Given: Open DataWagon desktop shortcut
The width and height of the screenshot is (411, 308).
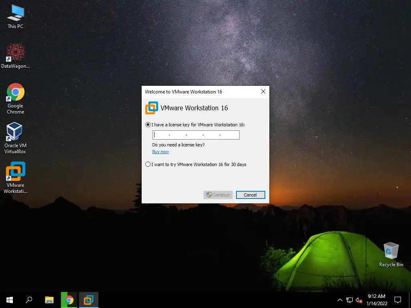Looking at the screenshot, I should pyautogui.click(x=16, y=56).
